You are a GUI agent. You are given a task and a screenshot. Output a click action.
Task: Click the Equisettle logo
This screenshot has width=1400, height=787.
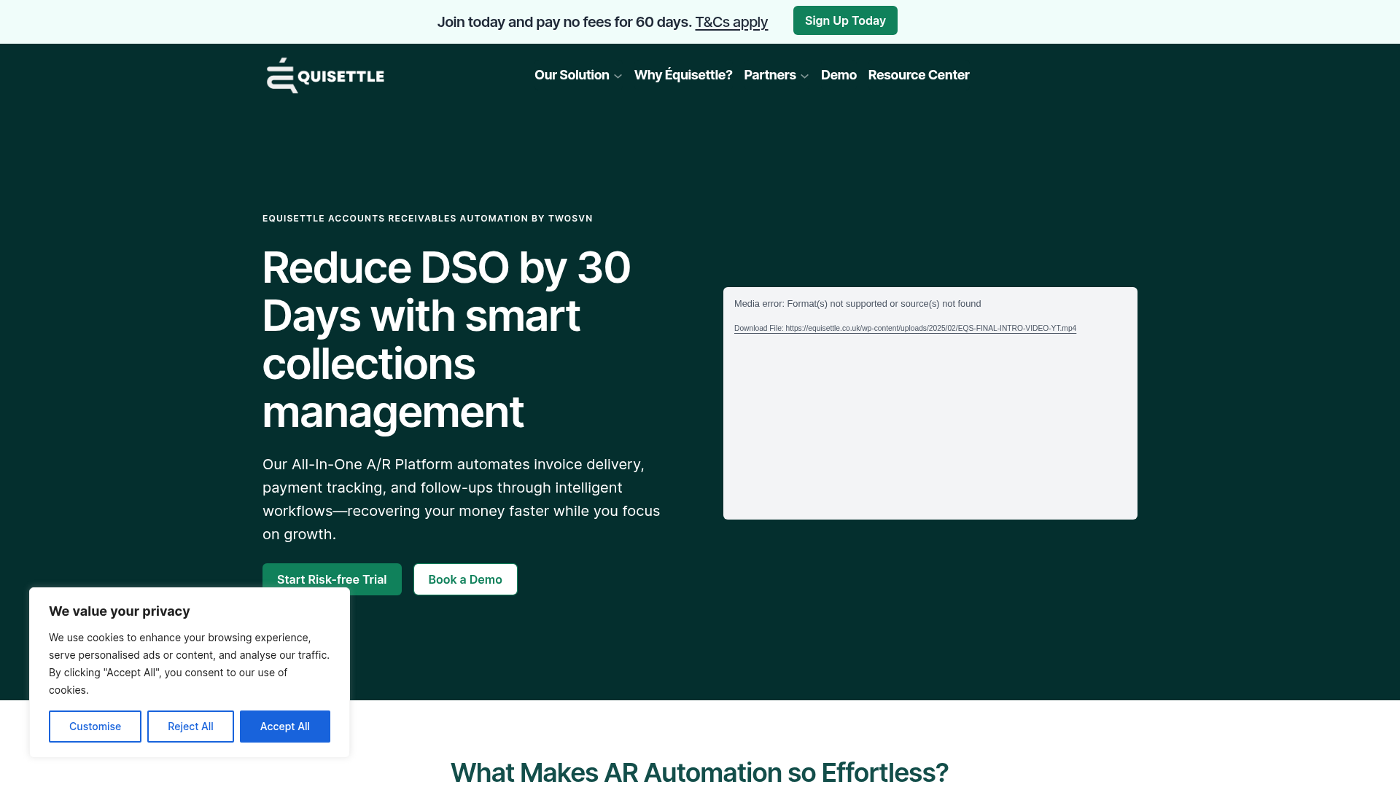[325, 75]
